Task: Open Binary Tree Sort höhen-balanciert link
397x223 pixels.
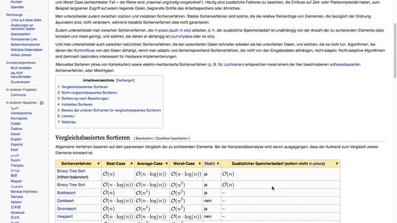Action: pyautogui.click(x=71, y=171)
